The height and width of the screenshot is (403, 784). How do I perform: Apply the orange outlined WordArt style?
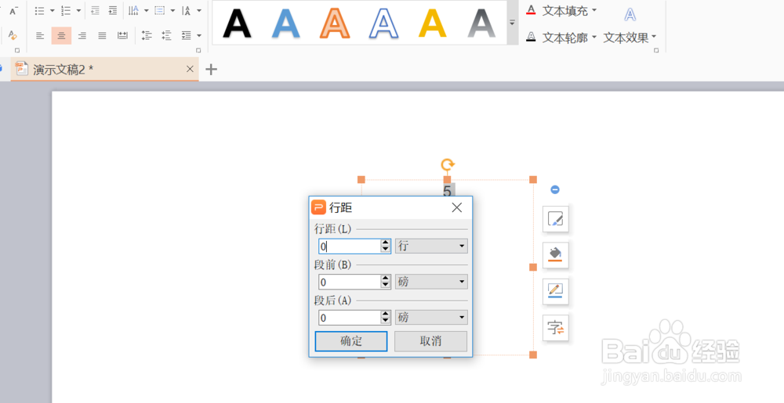[x=335, y=23]
